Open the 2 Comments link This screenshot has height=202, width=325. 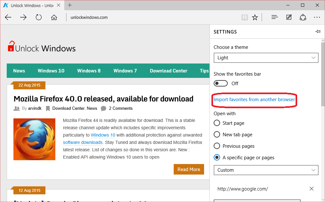point(121,108)
